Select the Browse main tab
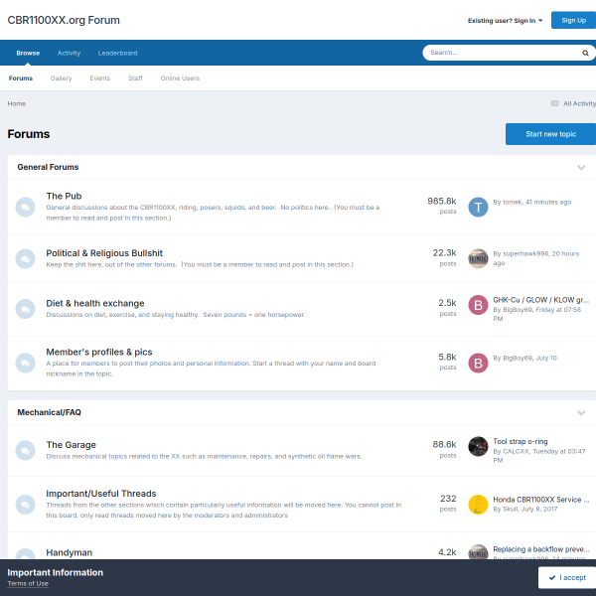Screen dimensions: 596x596 click(28, 53)
